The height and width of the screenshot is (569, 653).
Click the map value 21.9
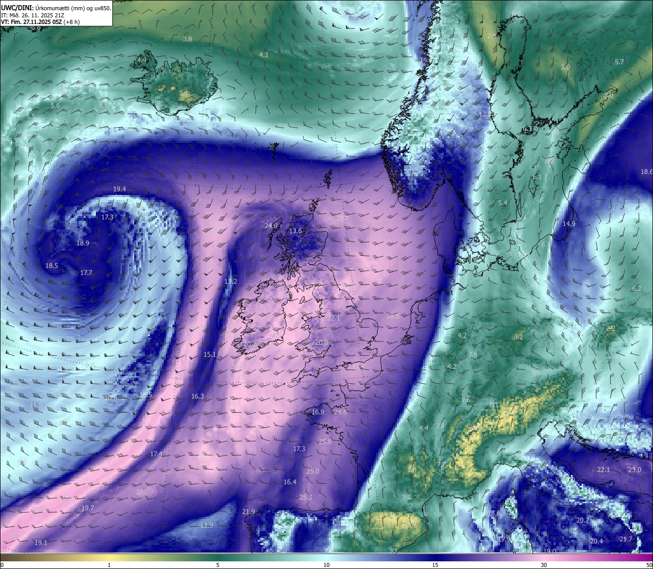(248, 511)
